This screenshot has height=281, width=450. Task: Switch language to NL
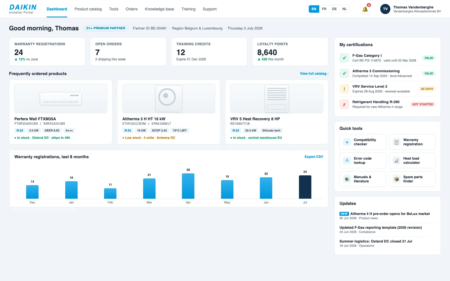pos(345,9)
